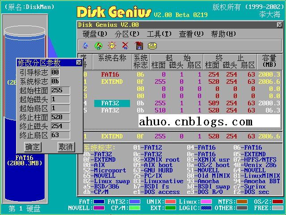Viewport: 286px width, 215px height.
Task: Click the FAT32 legend color swatch
Action: click(135, 202)
